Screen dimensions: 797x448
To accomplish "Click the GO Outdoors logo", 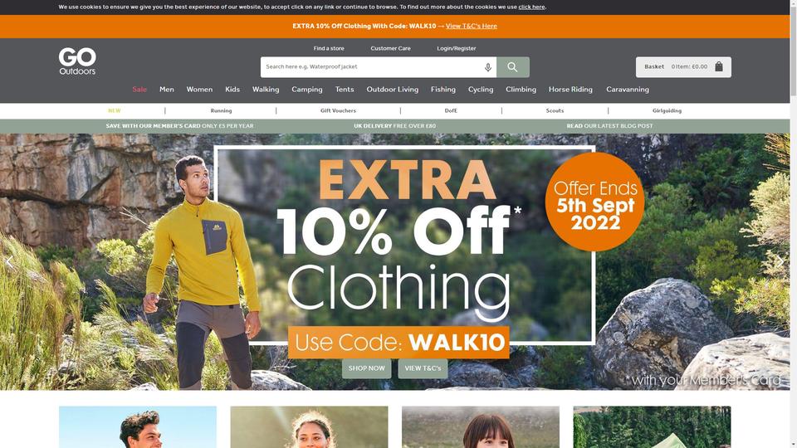I will click(77, 61).
